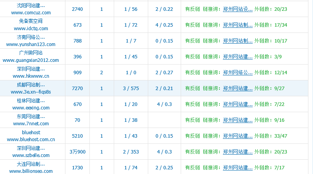Click the 7270 value cell
Viewport: 315px width, 174px height.
click(77, 89)
